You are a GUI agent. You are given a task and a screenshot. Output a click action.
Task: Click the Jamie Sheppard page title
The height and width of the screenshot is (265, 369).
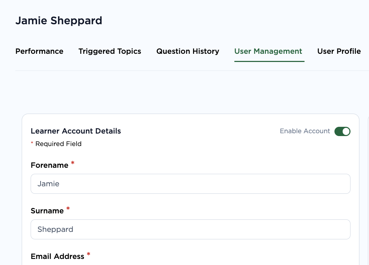(59, 21)
